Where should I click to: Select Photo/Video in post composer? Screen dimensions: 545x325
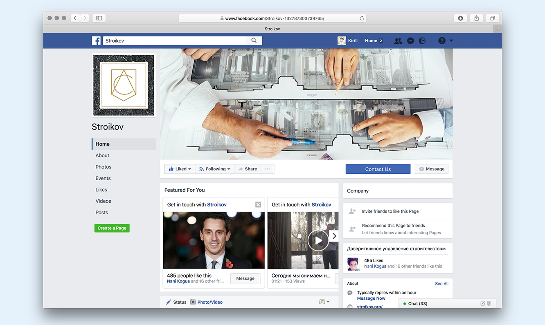pyautogui.click(x=206, y=302)
